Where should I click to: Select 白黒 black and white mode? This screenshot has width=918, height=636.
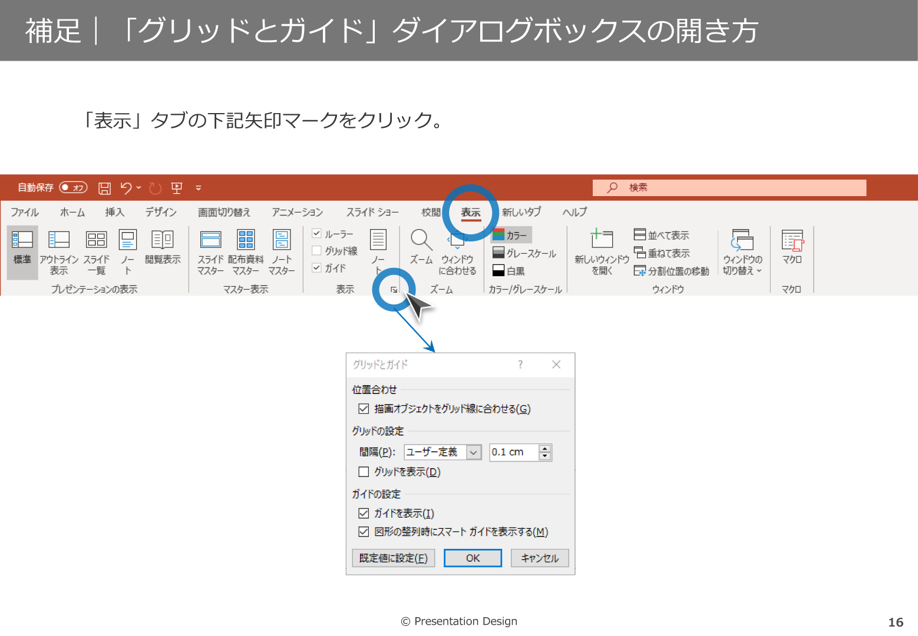[x=508, y=271]
